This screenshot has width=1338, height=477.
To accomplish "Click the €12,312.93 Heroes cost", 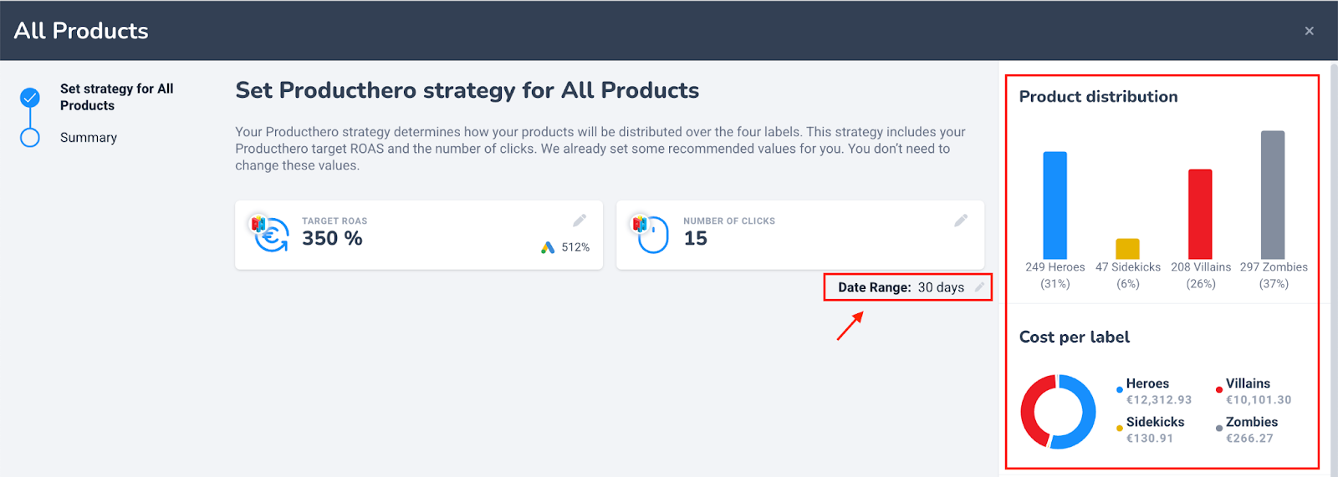I will pyautogui.click(x=1159, y=400).
